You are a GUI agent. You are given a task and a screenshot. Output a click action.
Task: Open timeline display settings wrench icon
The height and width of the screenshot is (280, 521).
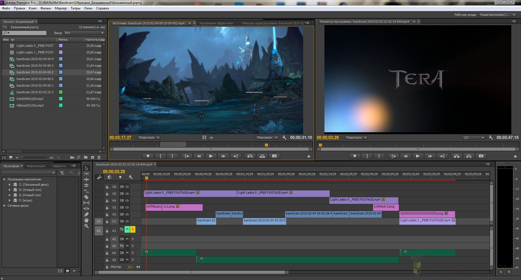point(130,177)
